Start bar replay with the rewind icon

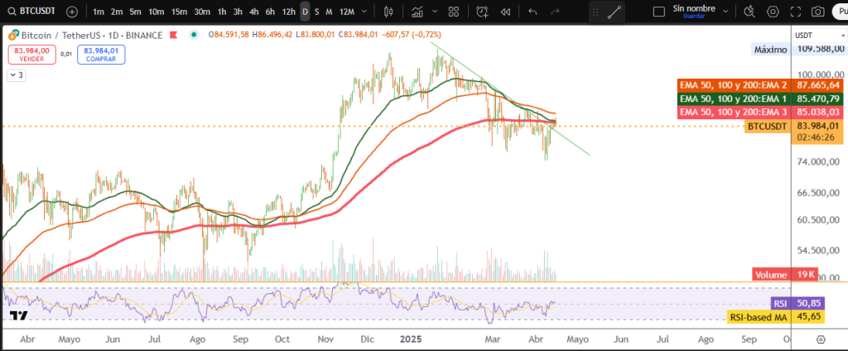click(x=506, y=12)
